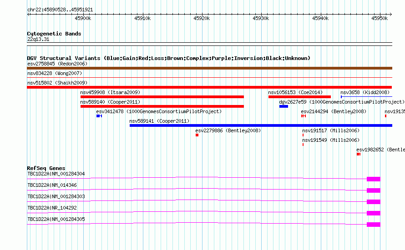This screenshot has width=405, height=250.
Task: Click the 45900k ruler tick label
Action: 83,18
